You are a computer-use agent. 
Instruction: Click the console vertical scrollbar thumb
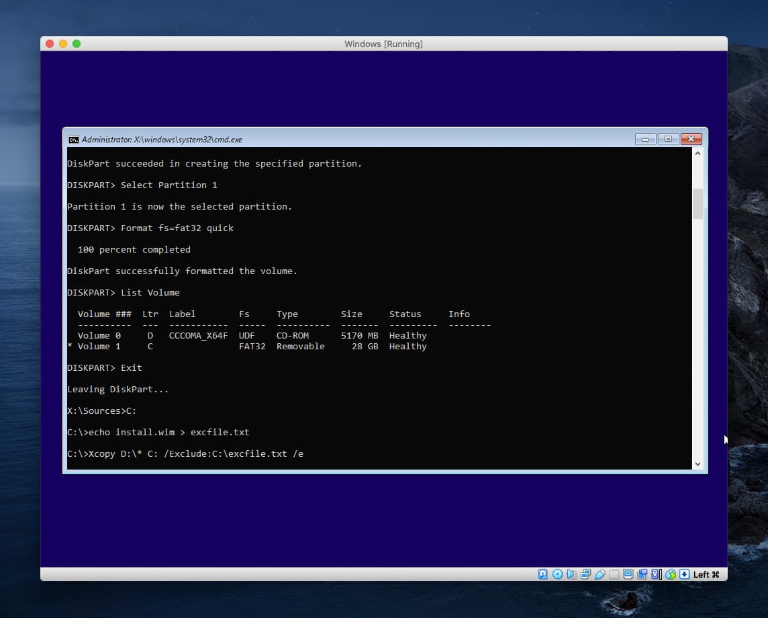[x=698, y=204]
